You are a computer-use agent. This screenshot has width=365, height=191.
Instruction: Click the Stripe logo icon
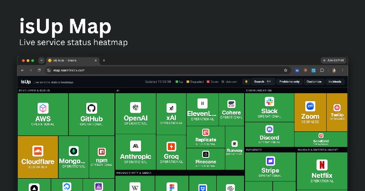(270, 161)
